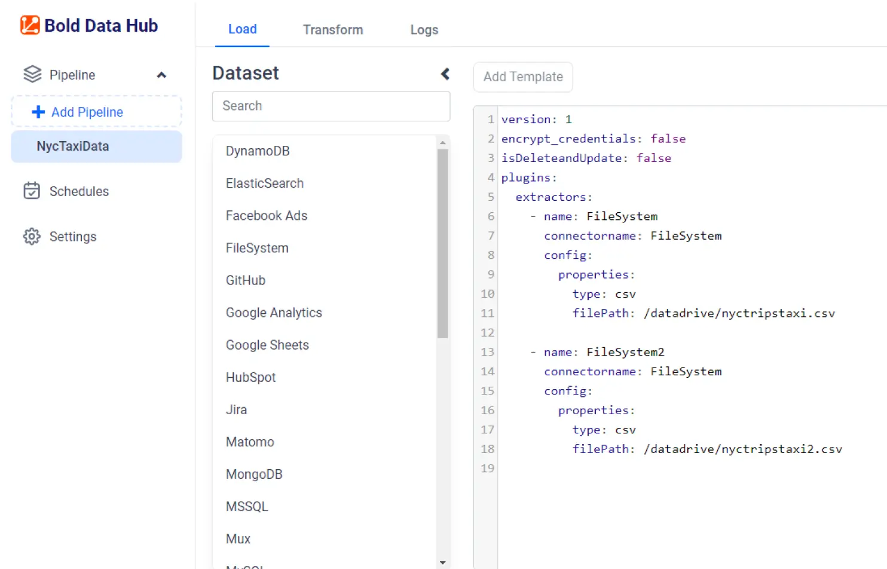The width and height of the screenshot is (887, 569).
Task: Click the Settings gear icon
Action: (32, 237)
